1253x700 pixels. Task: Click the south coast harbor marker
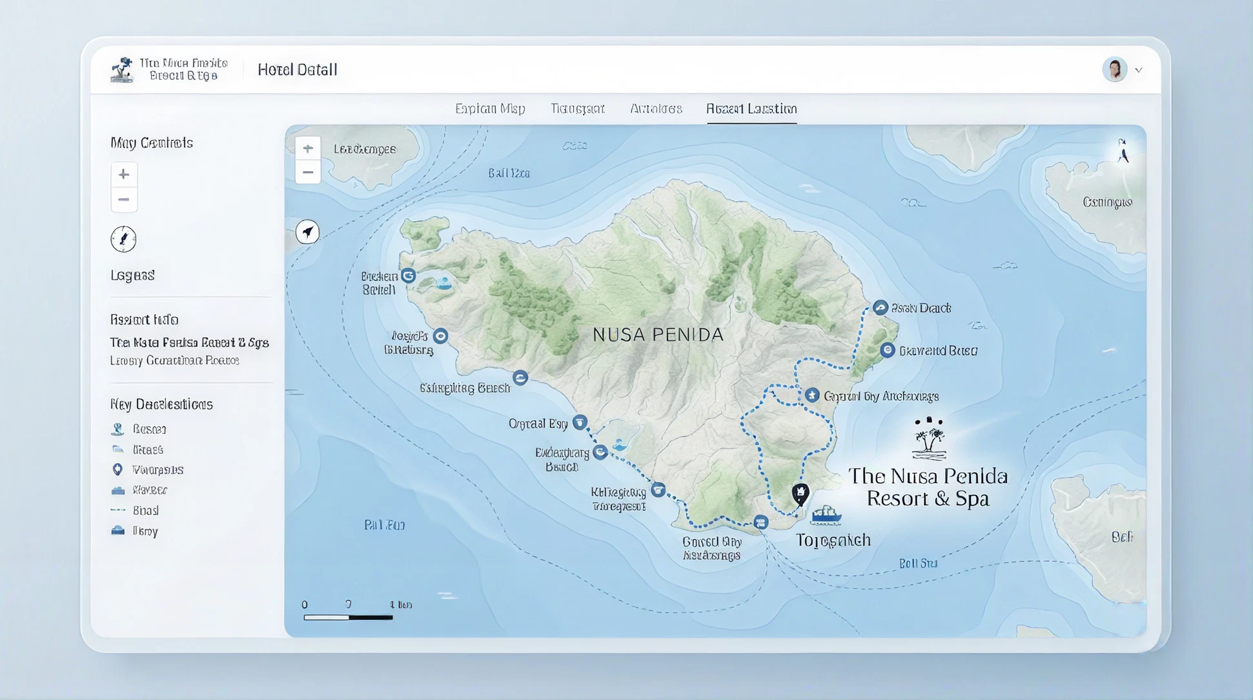(761, 522)
